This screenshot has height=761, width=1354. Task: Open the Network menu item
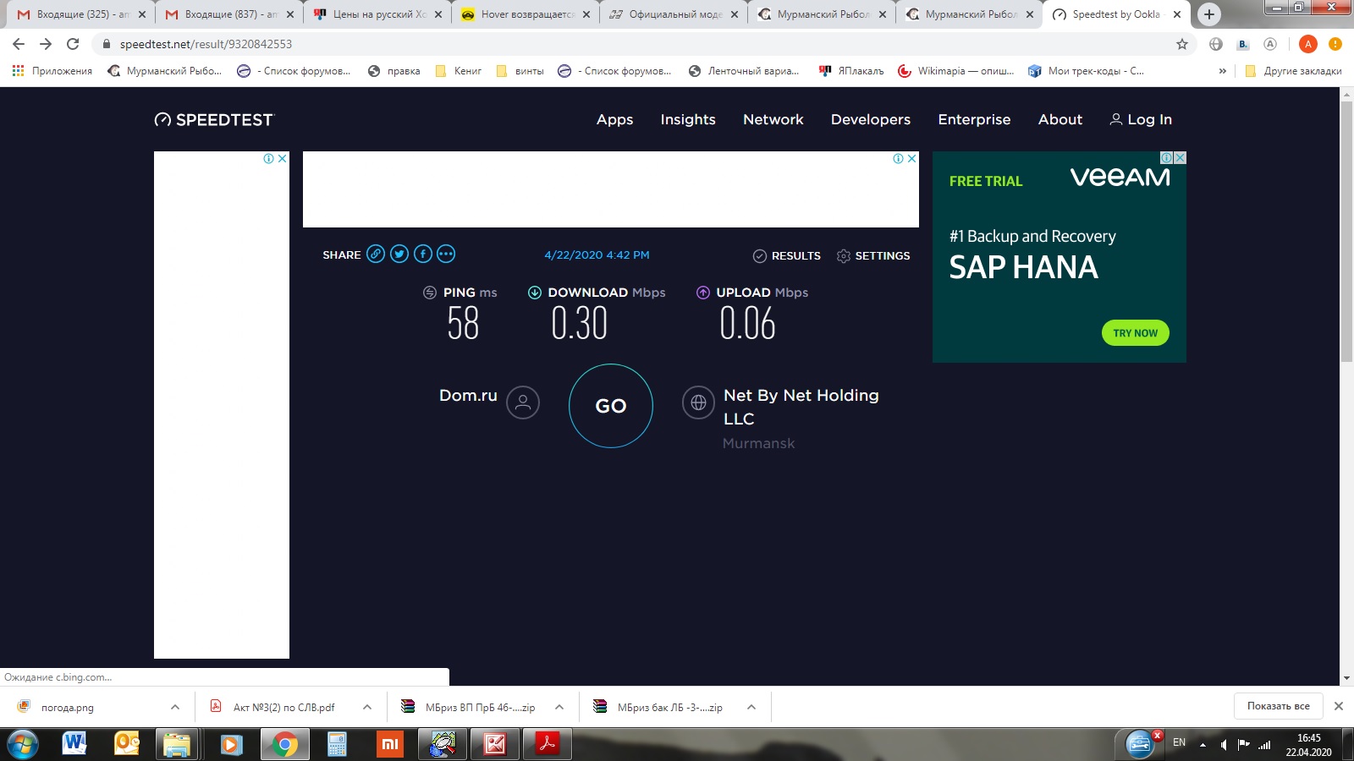point(773,119)
